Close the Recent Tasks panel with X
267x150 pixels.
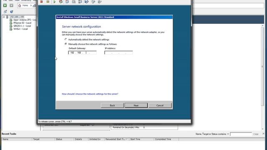[x=263, y=134]
